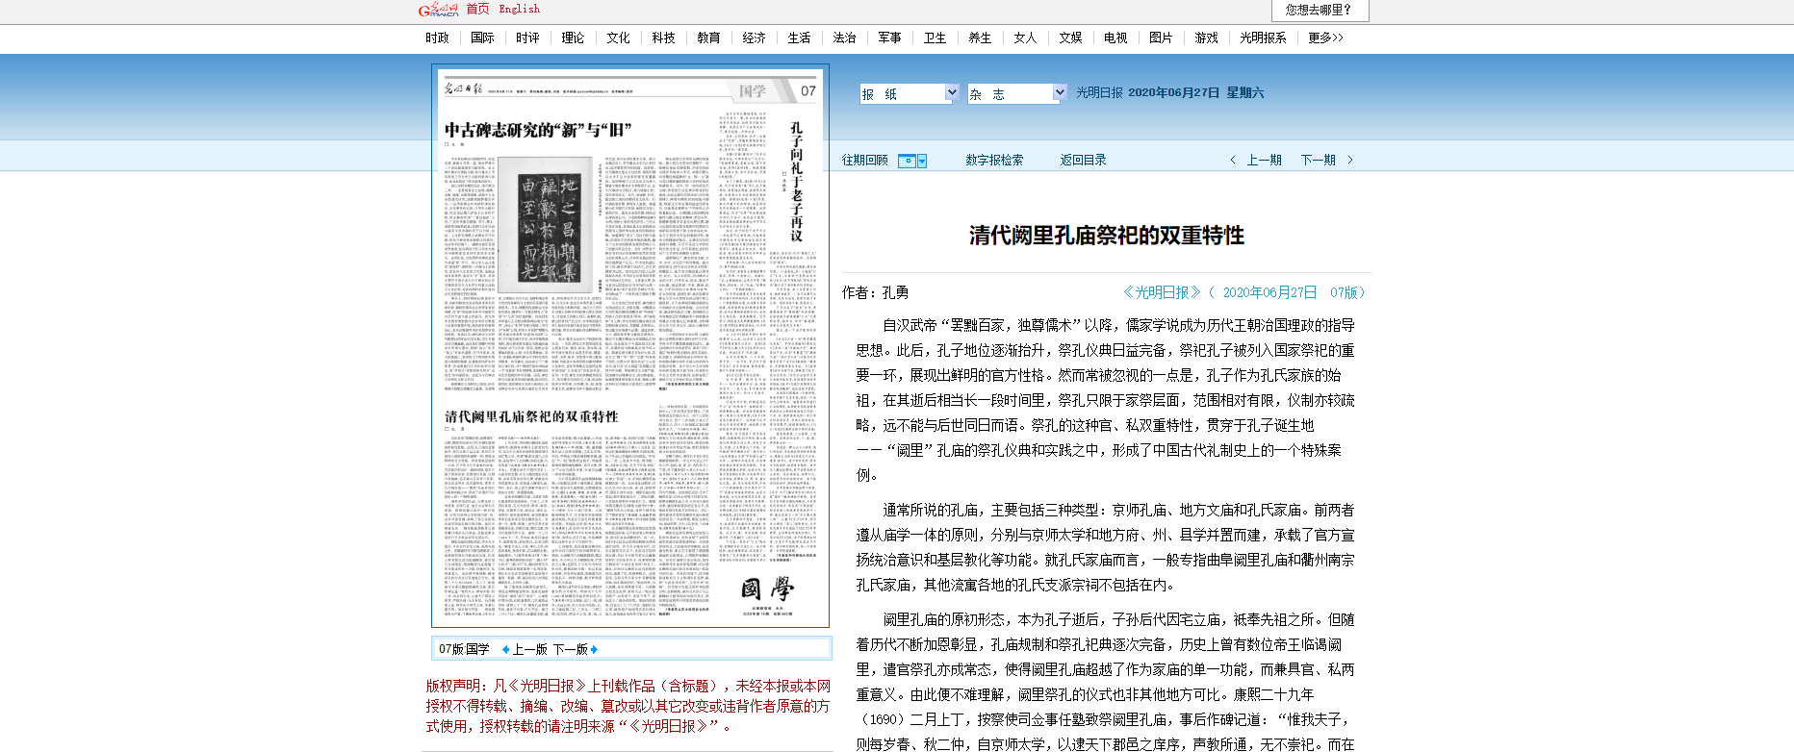Show more channels via 更多>>
Viewport: 1794px width, 752px height.
pos(1325,38)
